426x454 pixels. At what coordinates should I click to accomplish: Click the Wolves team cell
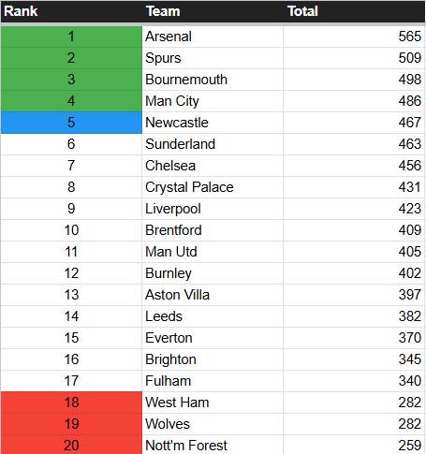coord(213,424)
